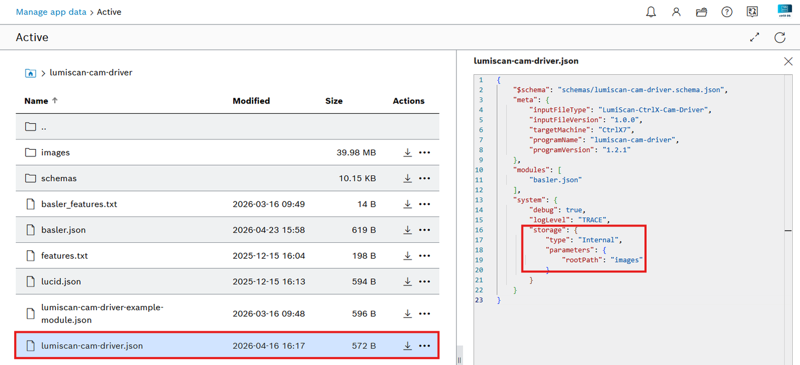Image resolution: width=800 pixels, height=365 pixels.
Task: Download lumiscan-cam-driver.json
Action: [407, 346]
